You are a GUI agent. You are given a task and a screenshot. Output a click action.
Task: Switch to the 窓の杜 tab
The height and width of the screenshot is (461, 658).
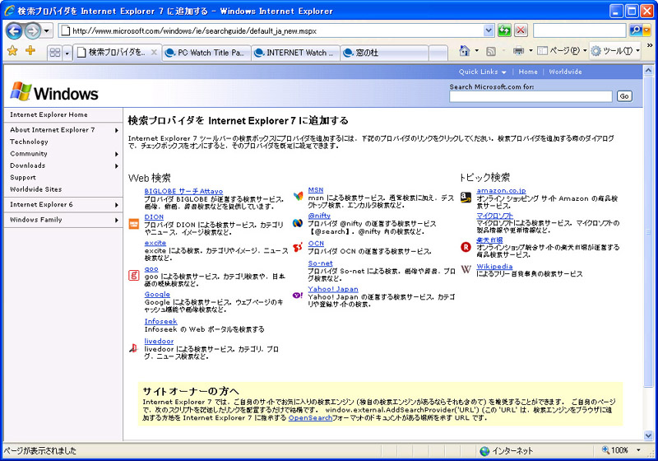[x=384, y=53]
